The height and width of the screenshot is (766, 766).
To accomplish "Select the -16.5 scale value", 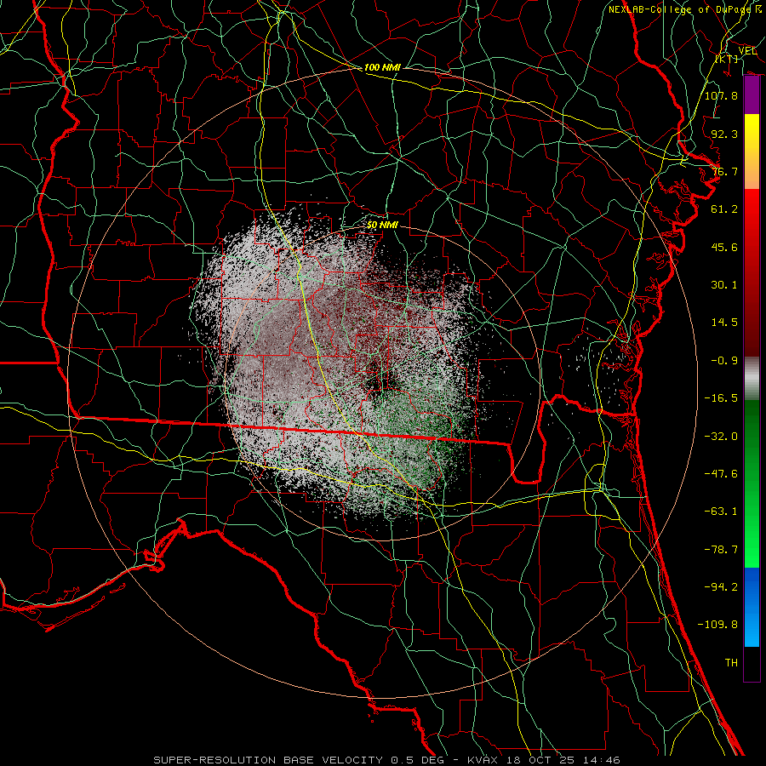I will click(721, 398).
